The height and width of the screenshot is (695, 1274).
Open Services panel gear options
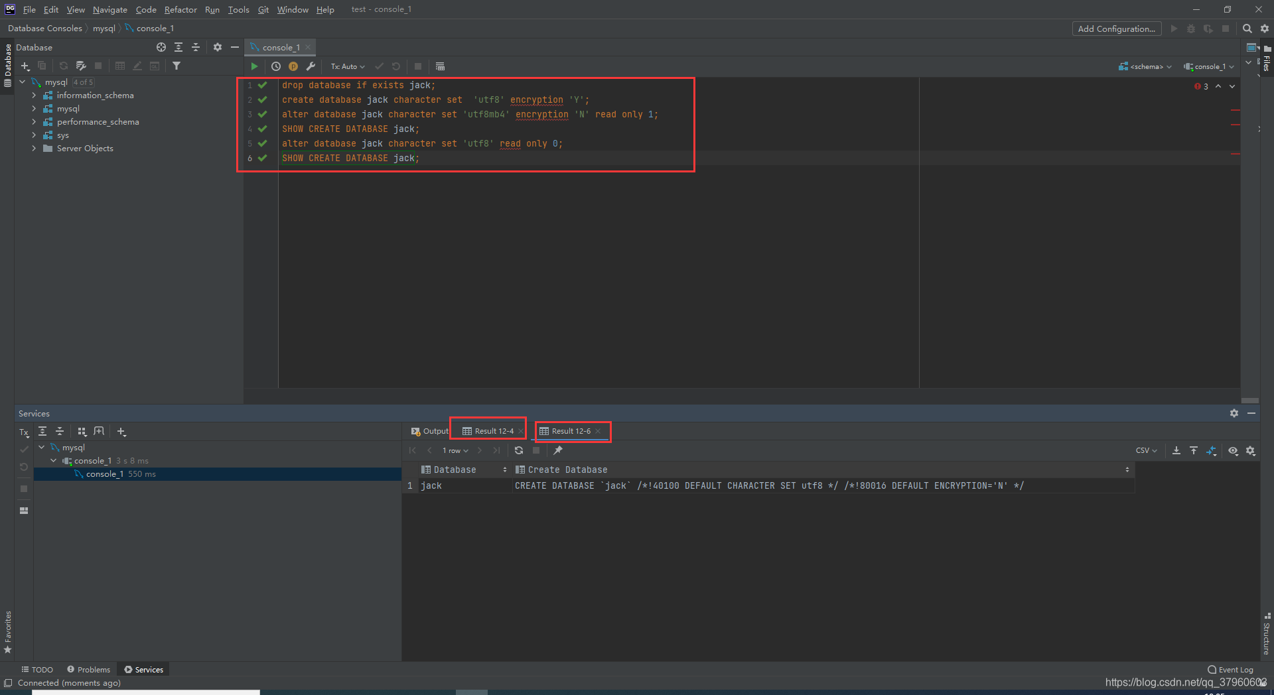click(x=1234, y=413)
